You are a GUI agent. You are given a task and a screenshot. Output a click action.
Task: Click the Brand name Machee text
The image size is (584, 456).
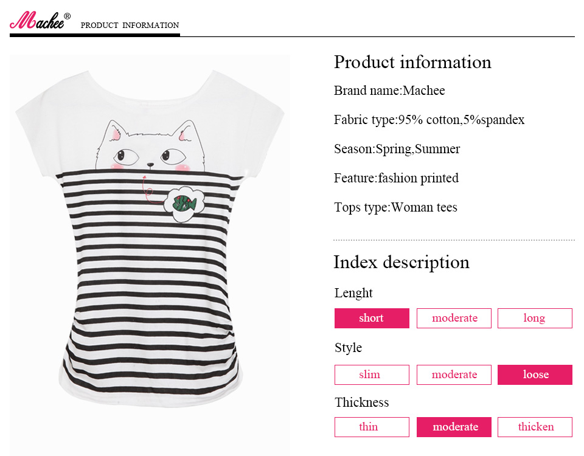(x=389, y=91)
